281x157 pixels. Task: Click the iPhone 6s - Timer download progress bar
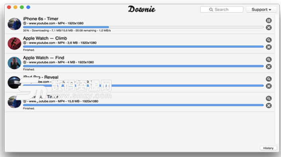143,27
